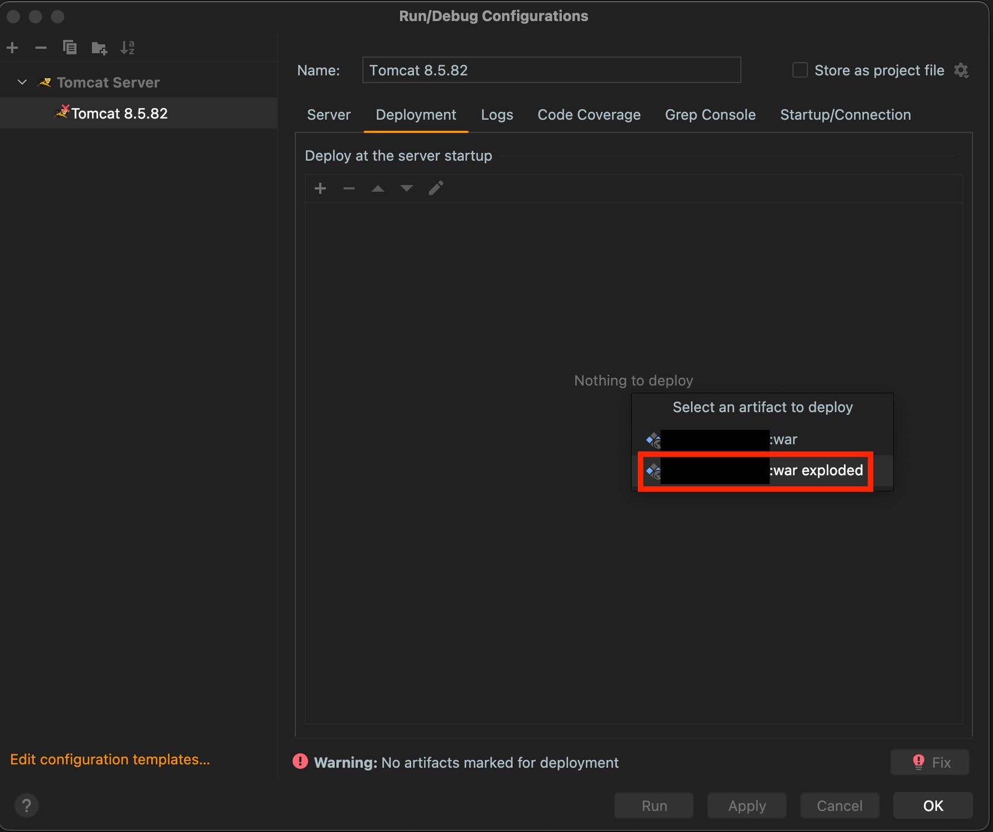Switch to the Server tab
This screenshot has height=832, width=993.
(329, 115)
